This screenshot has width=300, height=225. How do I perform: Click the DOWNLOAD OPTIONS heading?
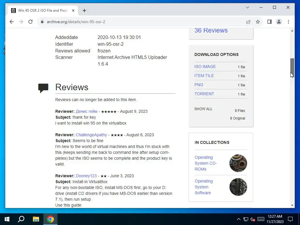(x=217, y=54)
